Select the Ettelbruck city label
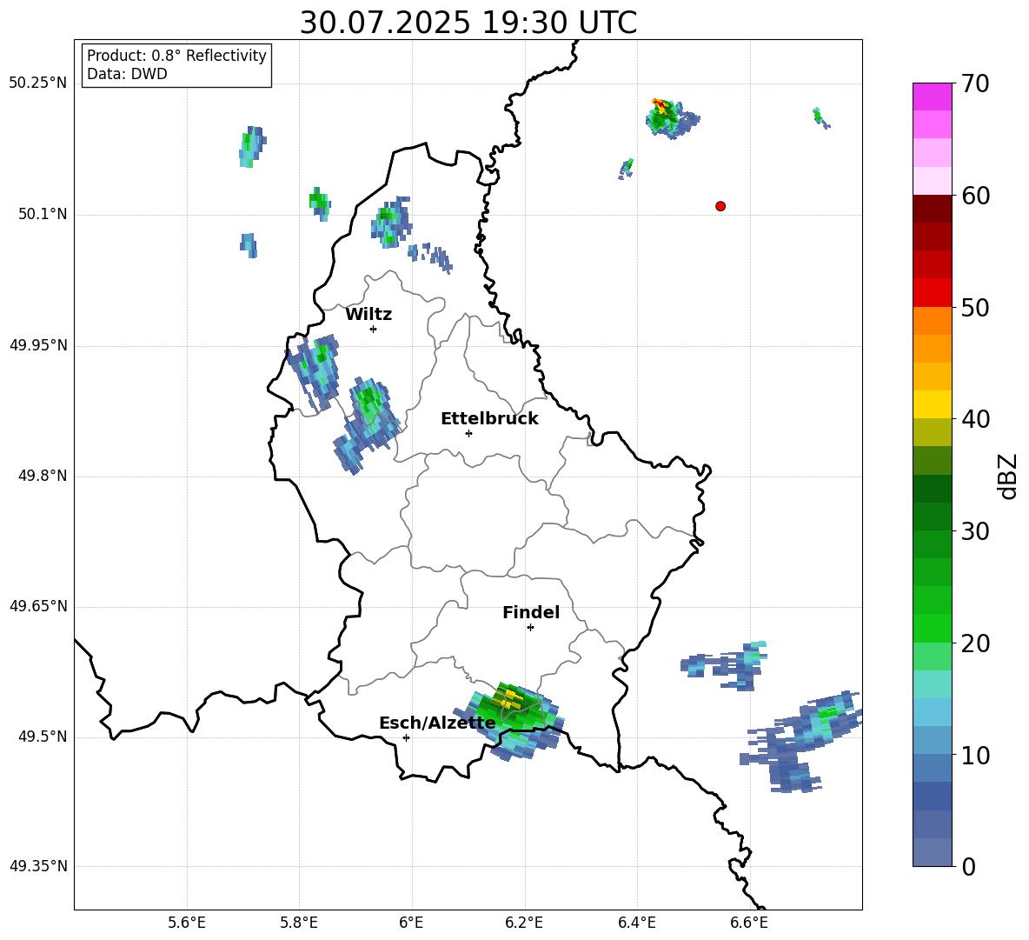1029x940 pixels. (x=489, y=419)
